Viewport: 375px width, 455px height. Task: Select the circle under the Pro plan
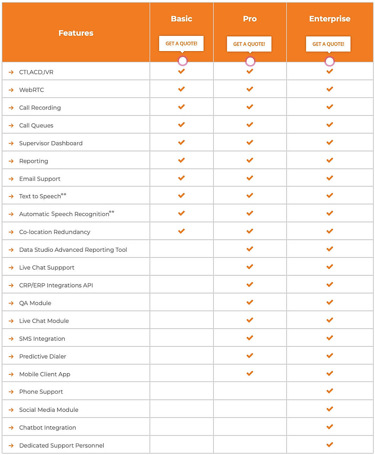[x=250, y=61]
